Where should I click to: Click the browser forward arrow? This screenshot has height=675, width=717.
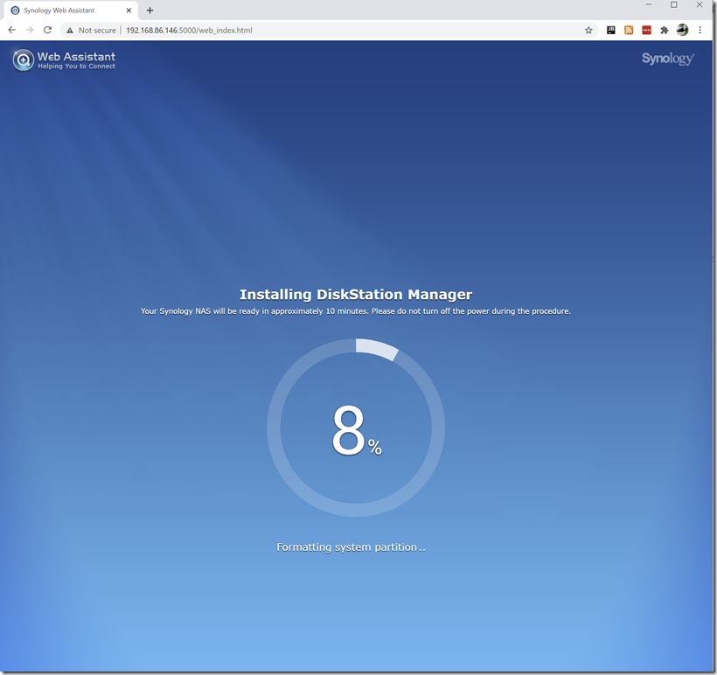pyautogui.click(x=30, y=31)
